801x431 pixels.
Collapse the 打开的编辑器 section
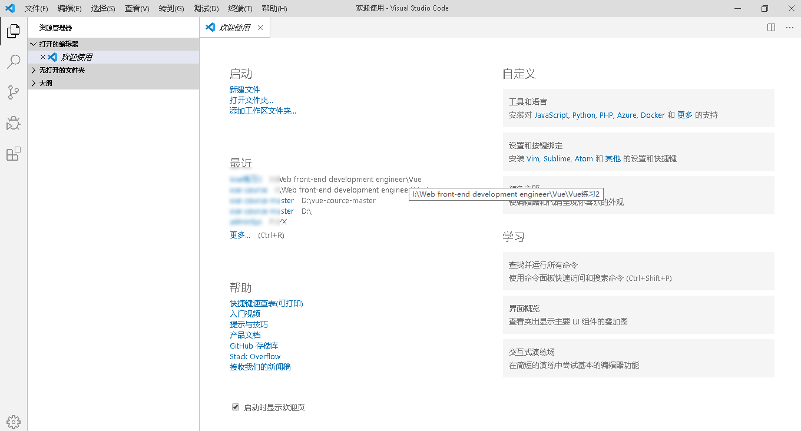tap(113, 44)
